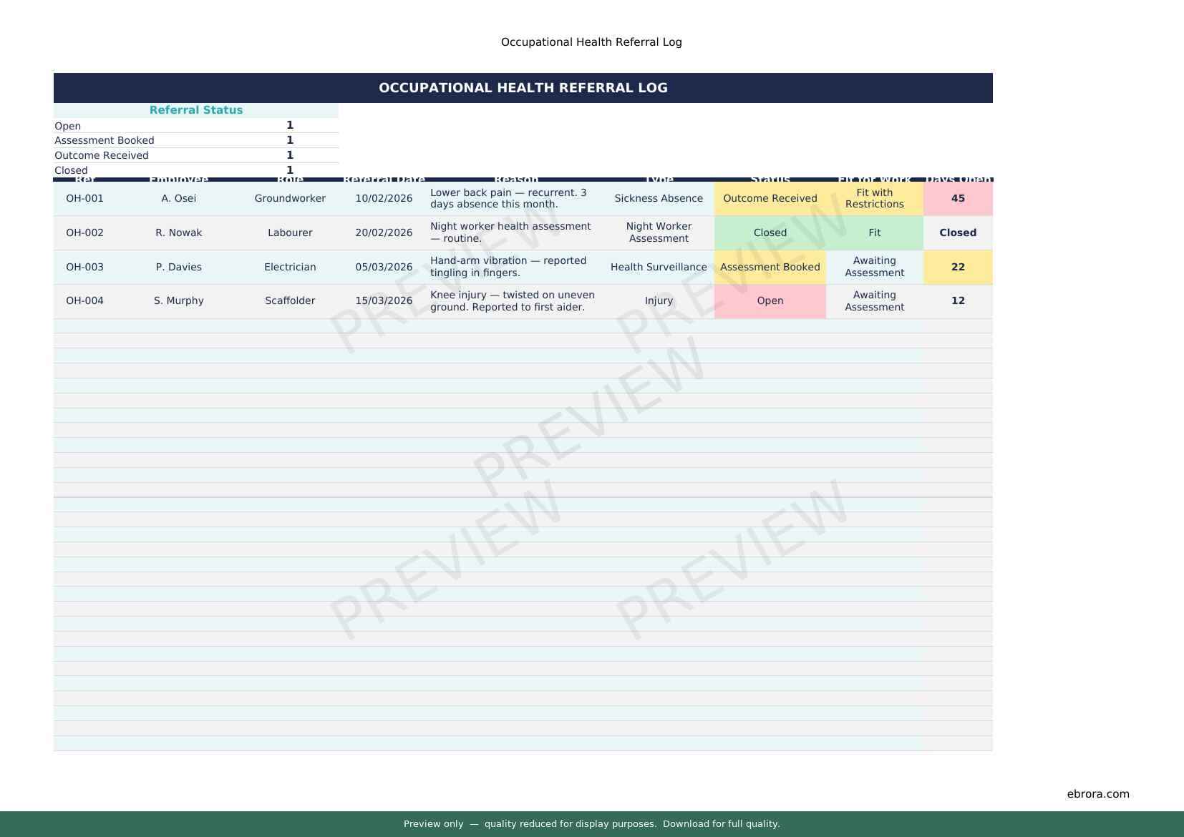Select the Assessment Booked status cell for OH-003
This screenshot has height=837, width=1184.
pyautogui.click(x=770, y=267)
